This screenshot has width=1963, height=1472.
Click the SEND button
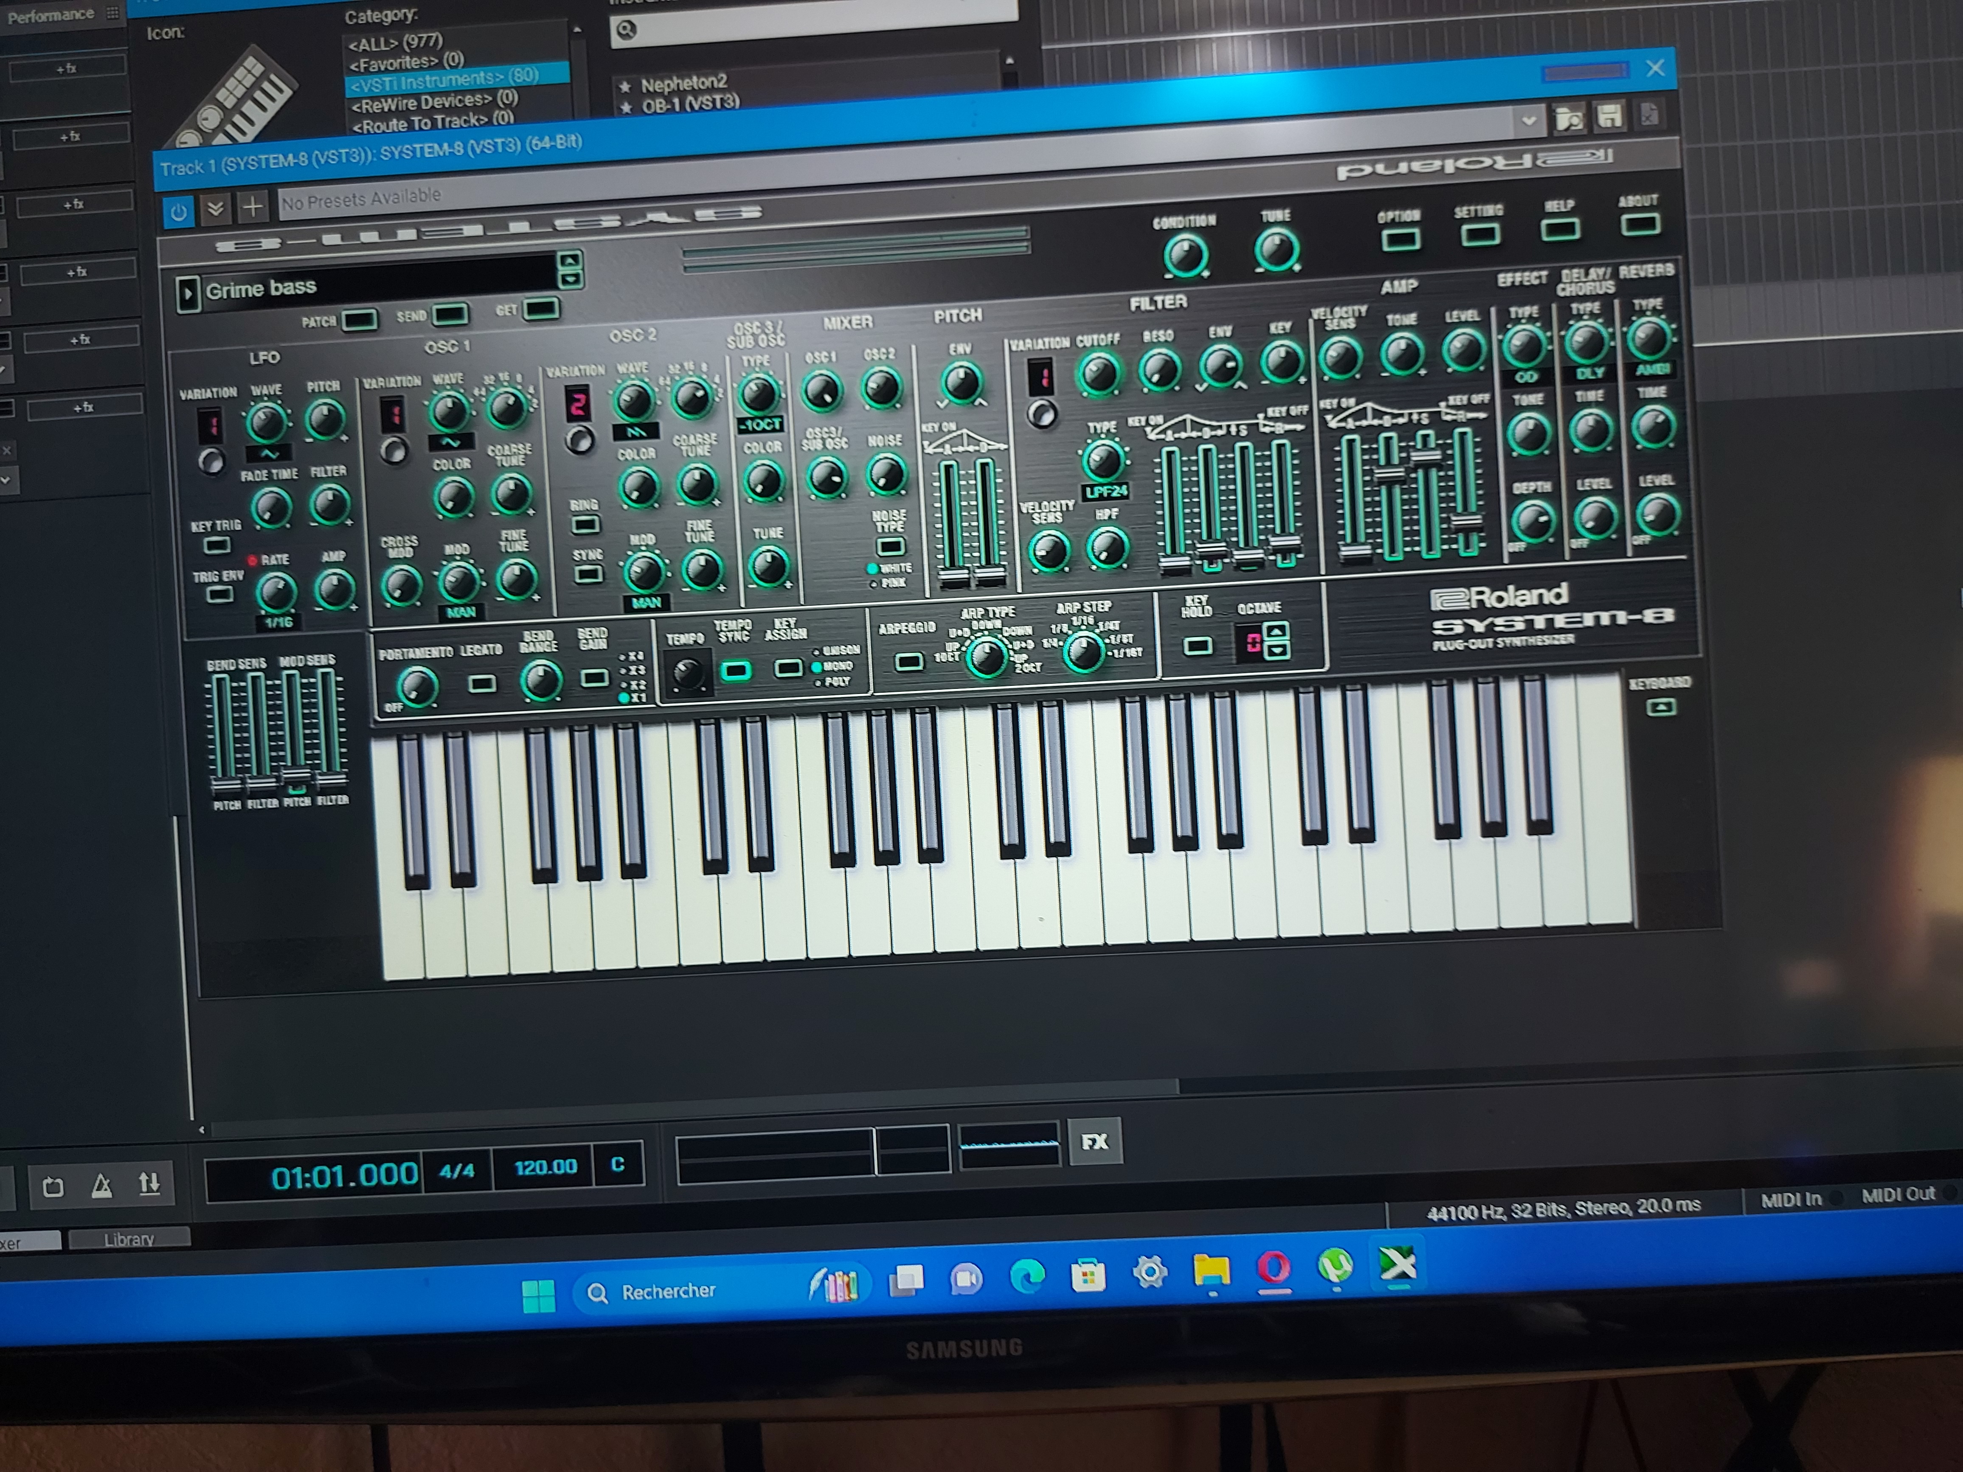[450, 314]
